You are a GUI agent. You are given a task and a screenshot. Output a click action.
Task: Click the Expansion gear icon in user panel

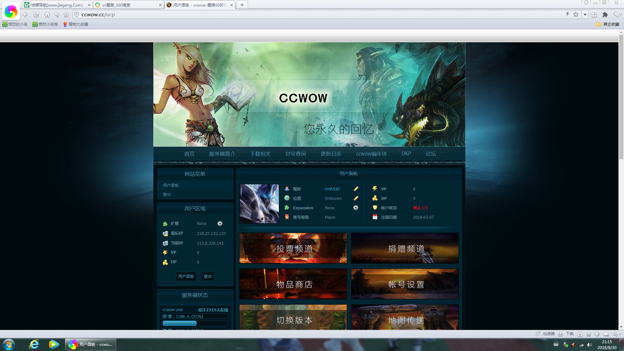click(356, 208)
